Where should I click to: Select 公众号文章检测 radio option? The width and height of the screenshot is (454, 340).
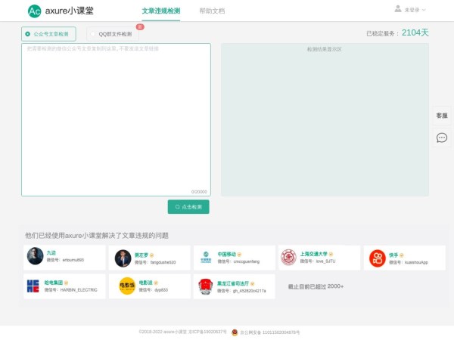(28, 34)
